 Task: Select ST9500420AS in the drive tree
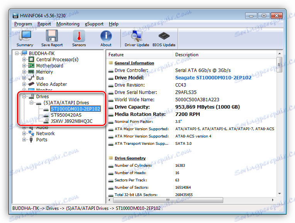pyautogui.click(x=66, y=115)
